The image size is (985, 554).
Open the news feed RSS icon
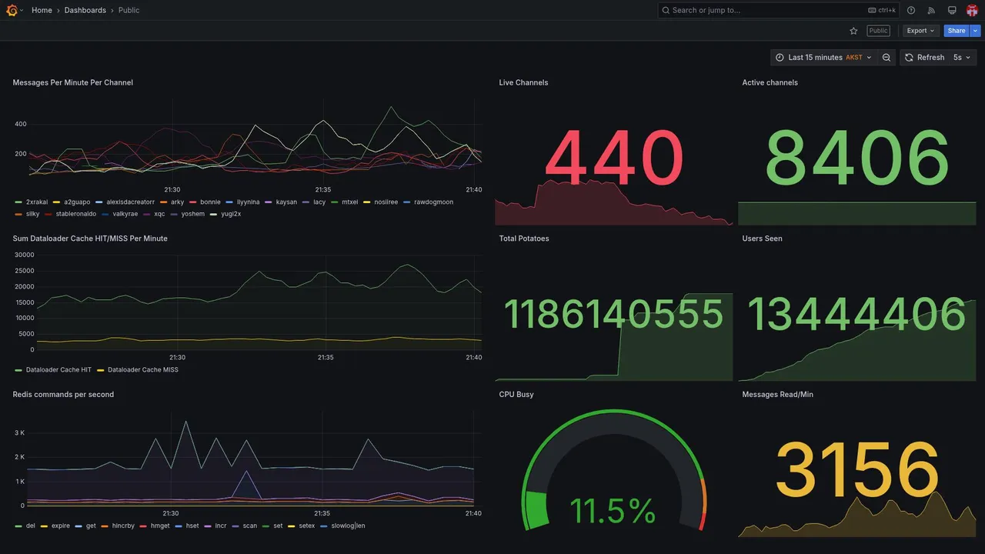coord(931,10)
